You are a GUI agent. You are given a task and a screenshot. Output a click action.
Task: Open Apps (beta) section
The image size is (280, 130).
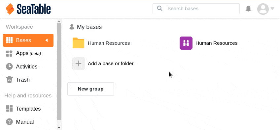(x=28, y=53)
